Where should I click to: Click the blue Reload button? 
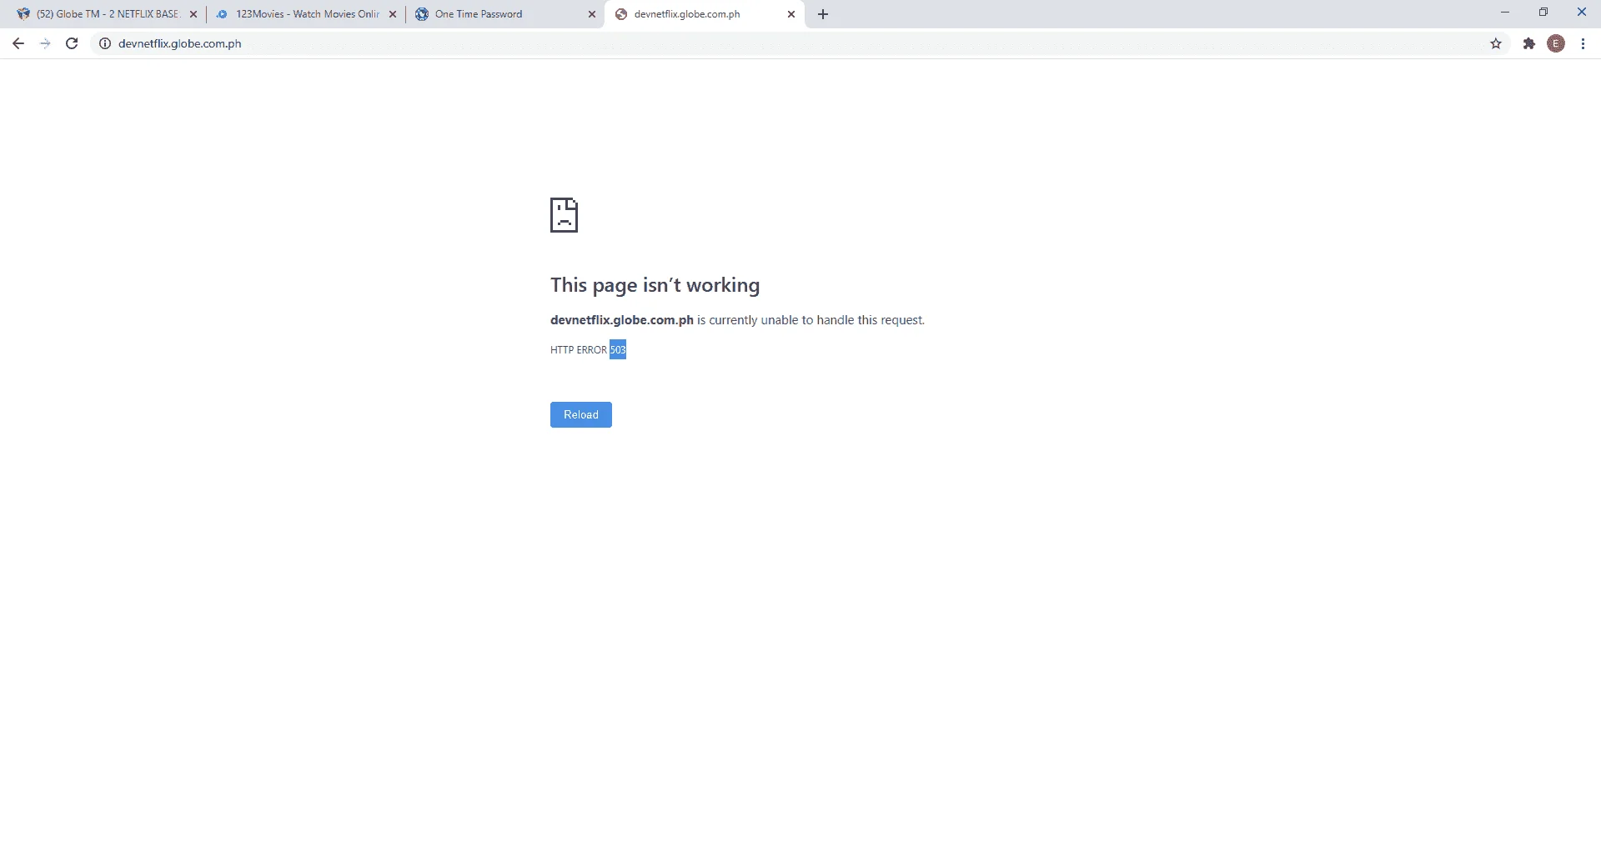tap(581, 414)
